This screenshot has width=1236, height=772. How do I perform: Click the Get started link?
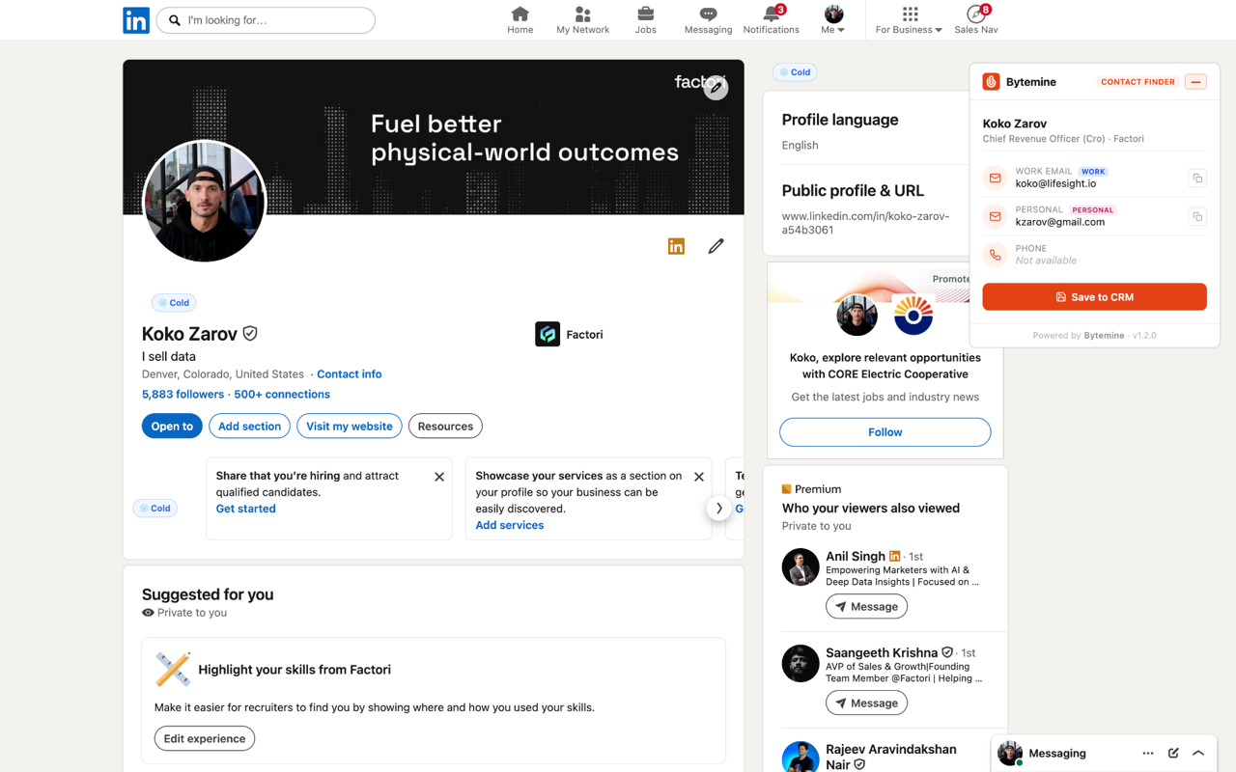click(245, 509)
